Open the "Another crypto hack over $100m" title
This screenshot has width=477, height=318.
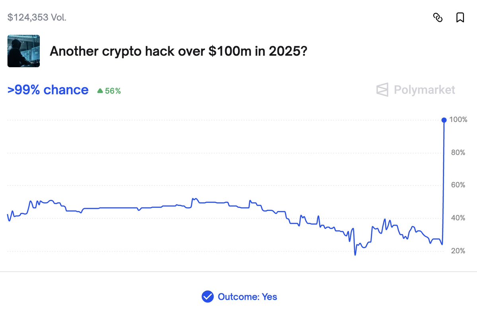pyautogui.click(x=178, y=51)
